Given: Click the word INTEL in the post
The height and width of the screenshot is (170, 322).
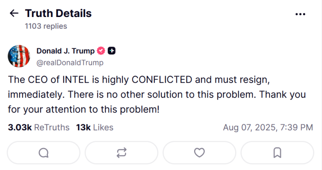Looking at the screenshot, I should [76, 80].
